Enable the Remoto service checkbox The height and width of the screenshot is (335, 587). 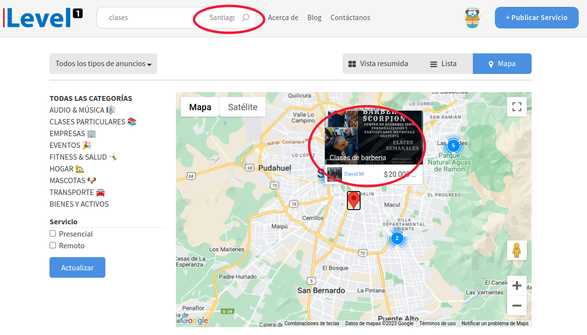[x=53, y=245]
